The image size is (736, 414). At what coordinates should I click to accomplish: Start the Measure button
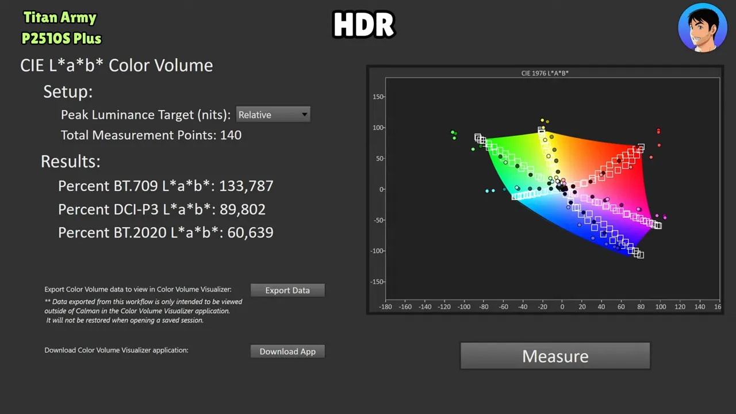pyautogui.click(x=555, y=356)
